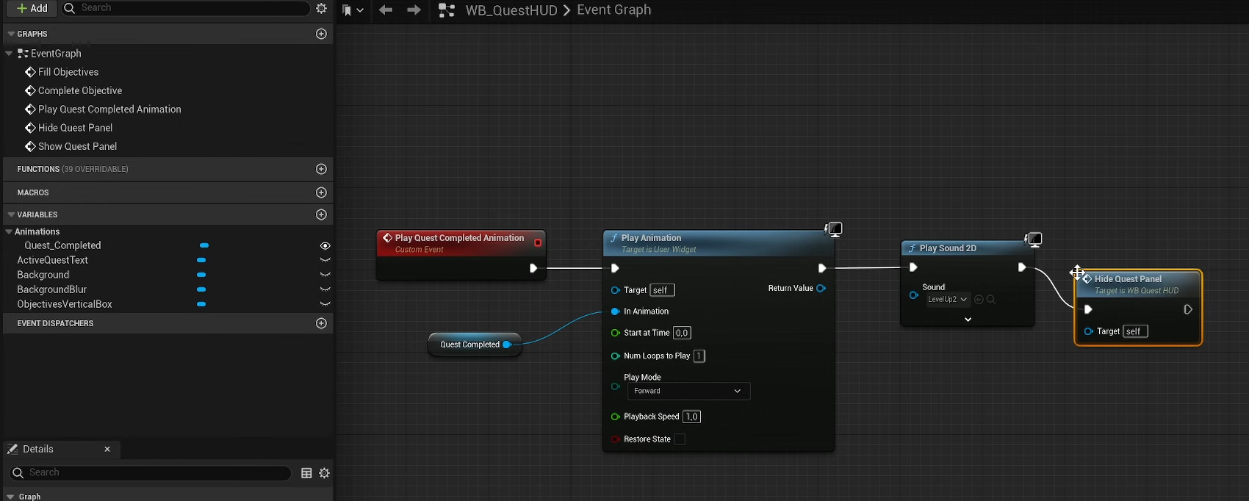The height and width of the screenshot is (501, 1249).
Task: Click the Add button in My Blueprint
Action: click(32, 8)
